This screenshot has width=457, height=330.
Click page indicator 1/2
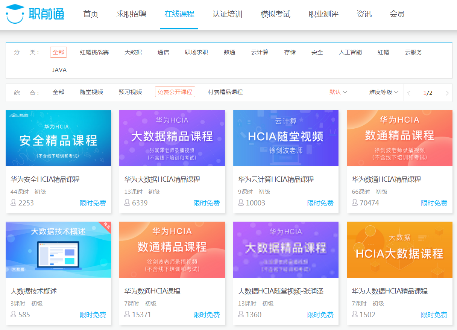(x=428, y=93)
